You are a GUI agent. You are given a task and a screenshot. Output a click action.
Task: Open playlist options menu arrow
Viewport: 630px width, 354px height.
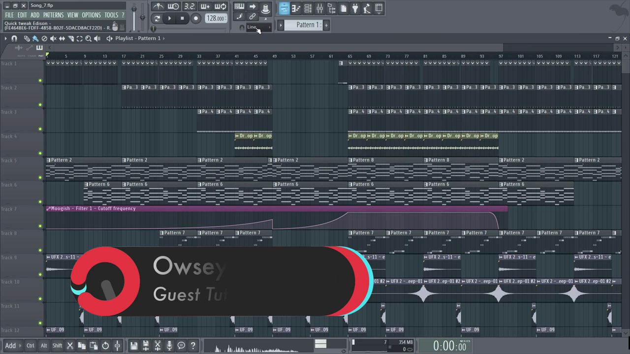[x=5, y=38]
